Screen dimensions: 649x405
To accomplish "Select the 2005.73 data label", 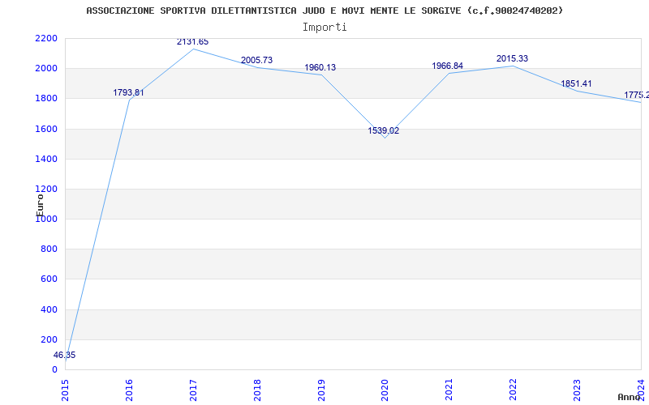I will point(256,60).
